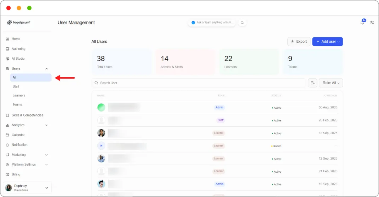Click the macOS green maximize button
This screenshot has width=379, height=197.
pos(29,8)
